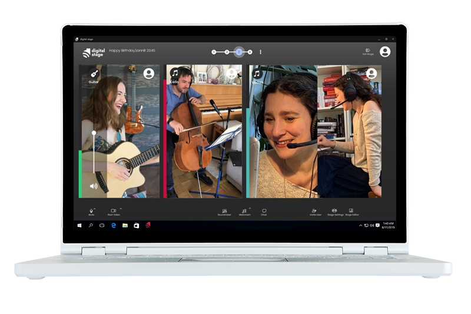Click the Exit Stage button
471x314 pixels.
pyautogui.click(x=367, y=51)
